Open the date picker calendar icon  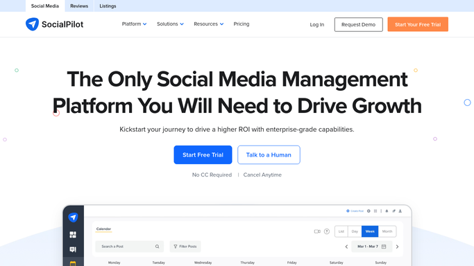384,247
